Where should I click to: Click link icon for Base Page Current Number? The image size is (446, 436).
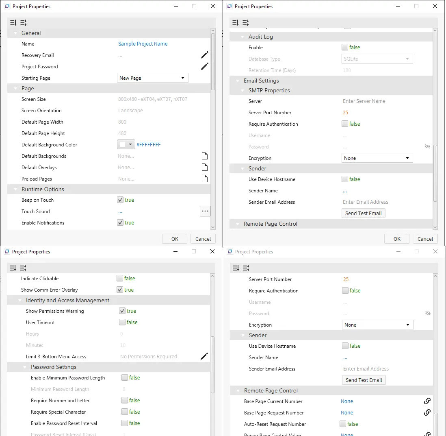pyautogui.click(x=427, y=401)
